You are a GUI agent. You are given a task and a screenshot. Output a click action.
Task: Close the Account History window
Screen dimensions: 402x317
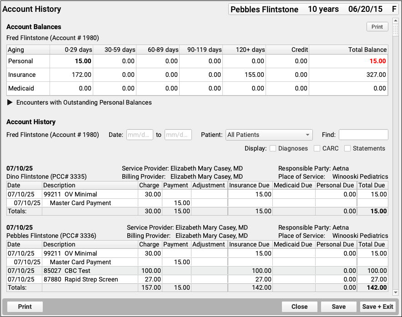299,307
